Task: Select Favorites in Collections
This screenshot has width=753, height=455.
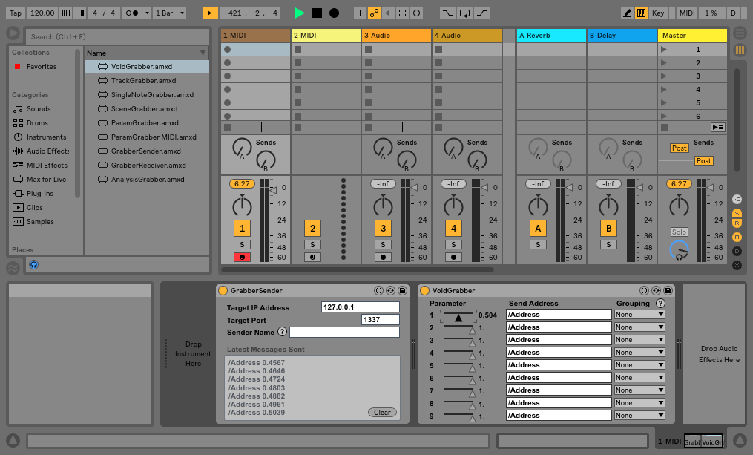Action: pos(42,66)
